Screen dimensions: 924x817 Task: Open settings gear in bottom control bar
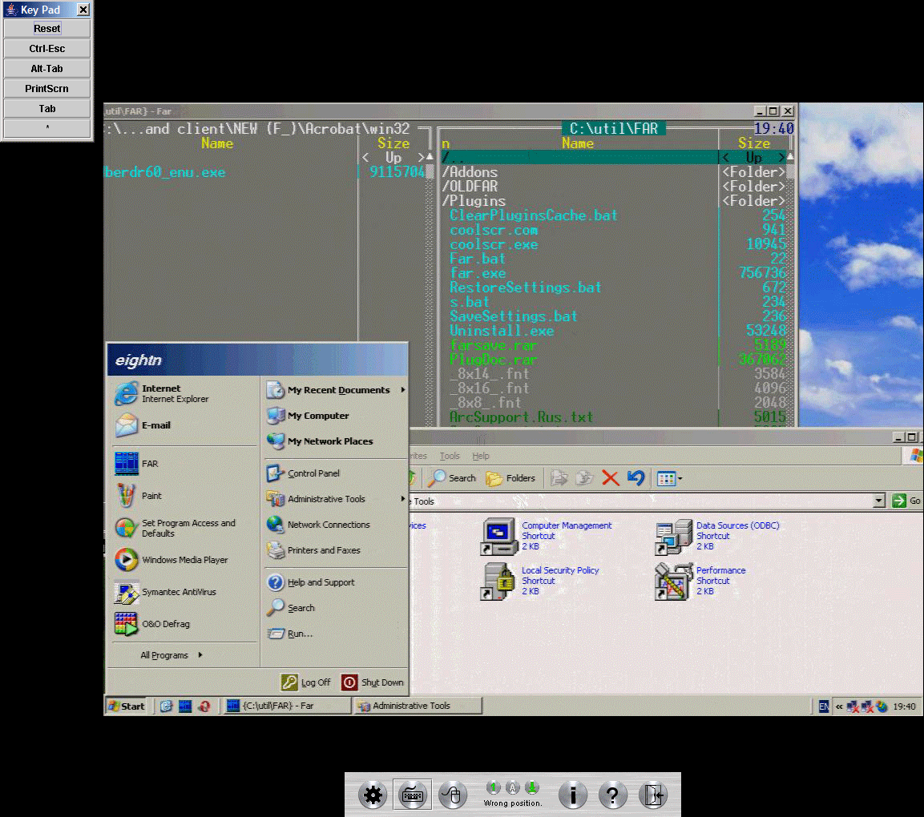[372, 795]
